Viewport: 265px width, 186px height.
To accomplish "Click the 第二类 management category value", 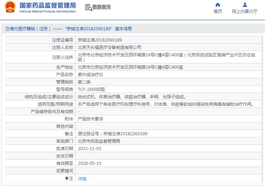I will point(84,82).
